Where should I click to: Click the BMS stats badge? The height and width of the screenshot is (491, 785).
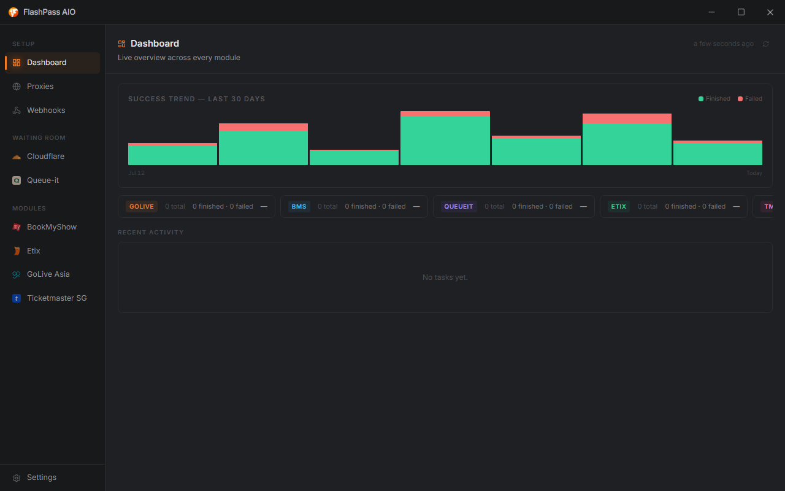click(299, 207)
